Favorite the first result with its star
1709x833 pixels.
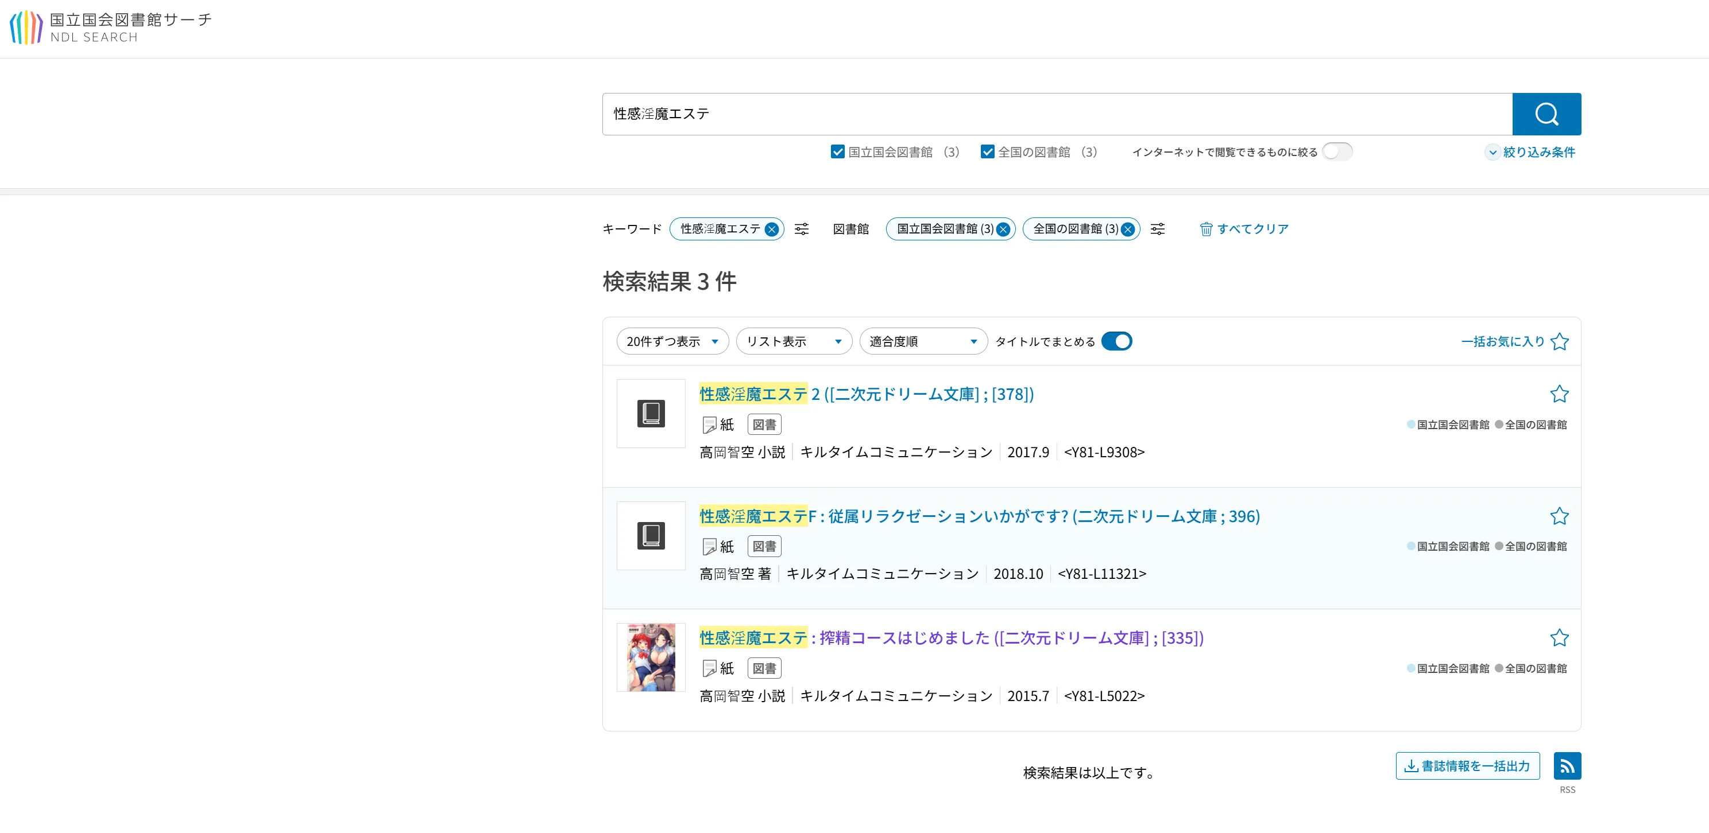coord(1559,394)
